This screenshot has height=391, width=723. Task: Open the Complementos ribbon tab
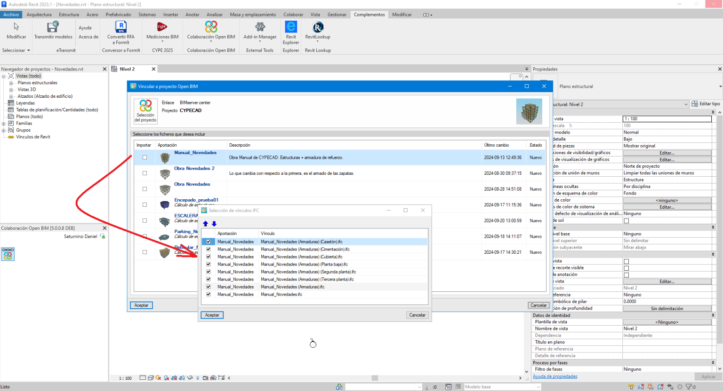tap(370, 15)
